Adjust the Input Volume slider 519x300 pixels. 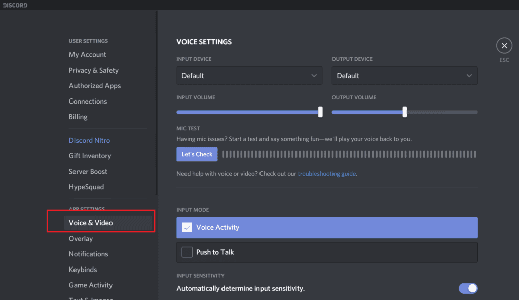coord(320,111)
